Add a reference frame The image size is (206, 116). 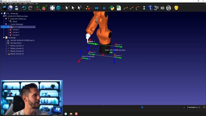coord(38,8)
